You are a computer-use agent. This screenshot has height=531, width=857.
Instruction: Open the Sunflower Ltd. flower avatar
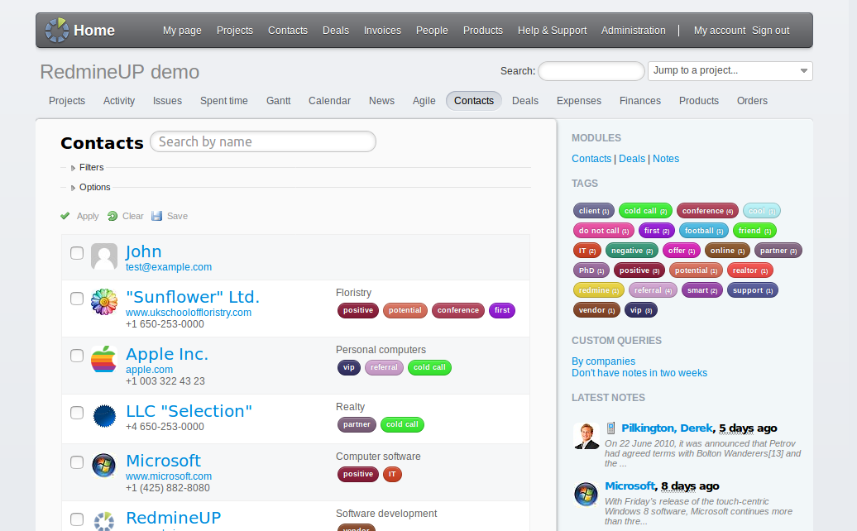(x=104, y=302)
